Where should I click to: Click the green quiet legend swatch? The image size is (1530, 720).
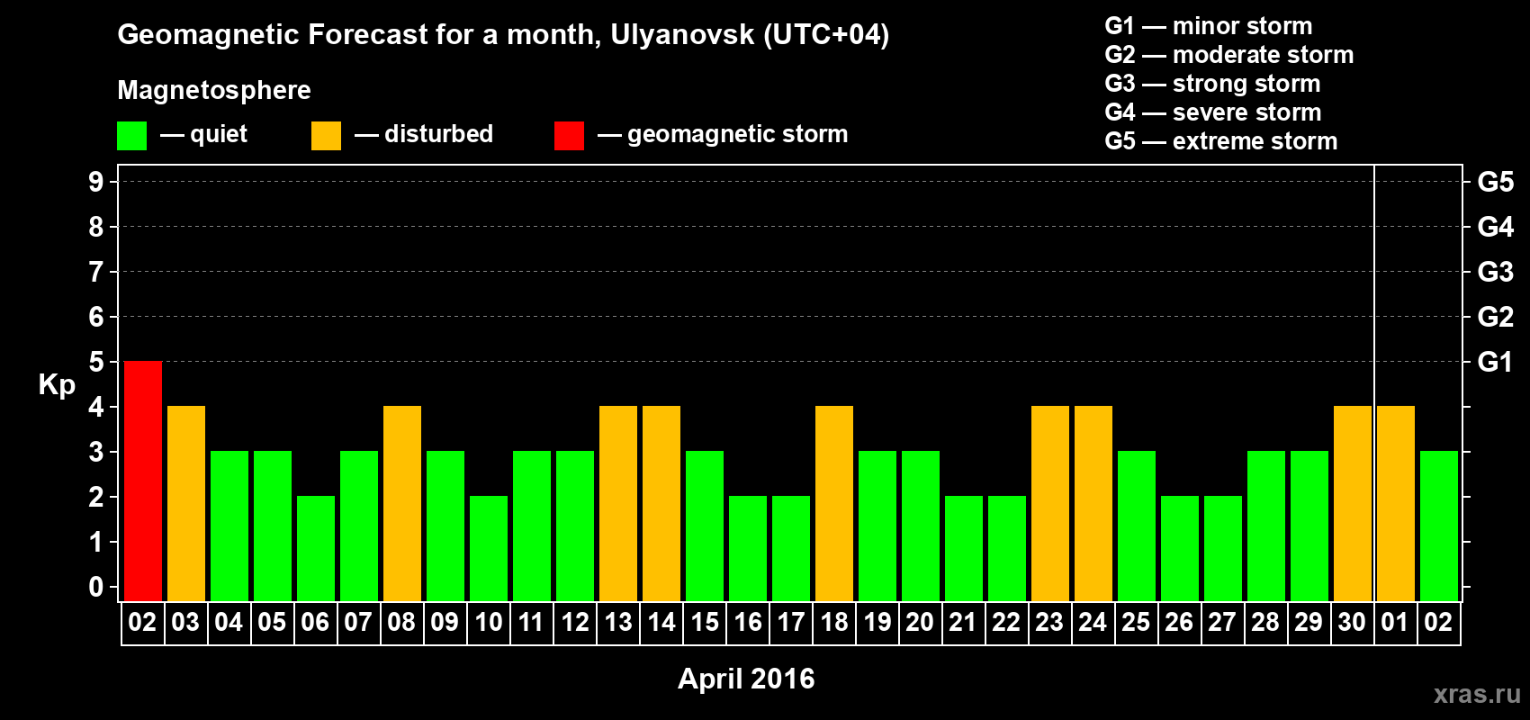[131, 136]
